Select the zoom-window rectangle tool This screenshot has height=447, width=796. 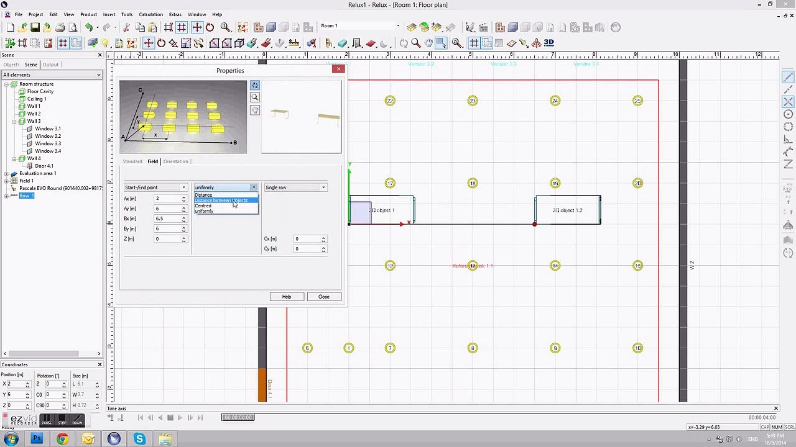[441, 43]
